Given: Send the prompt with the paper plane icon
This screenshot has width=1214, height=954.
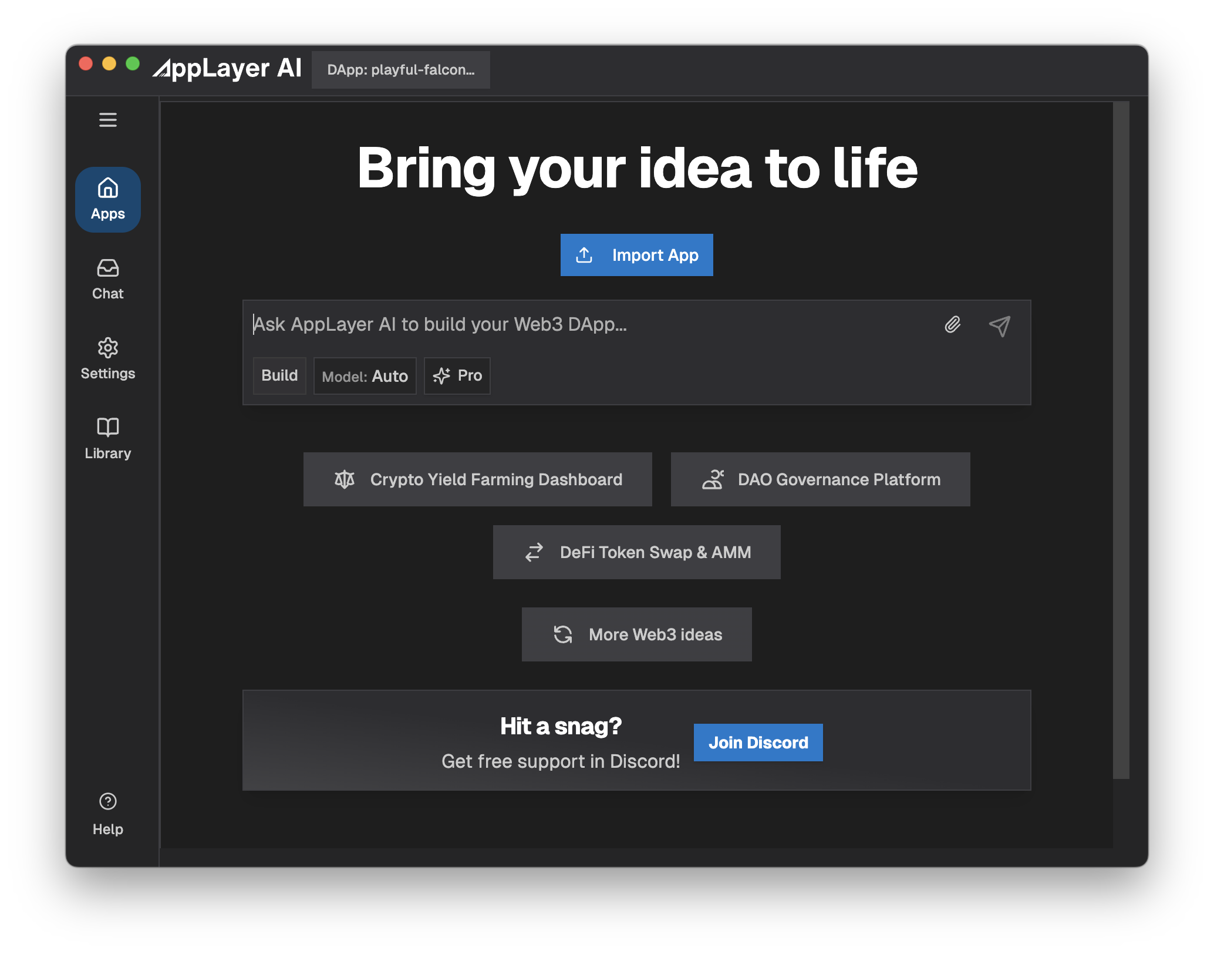Looking at the screenshot, I should (999, 325).
